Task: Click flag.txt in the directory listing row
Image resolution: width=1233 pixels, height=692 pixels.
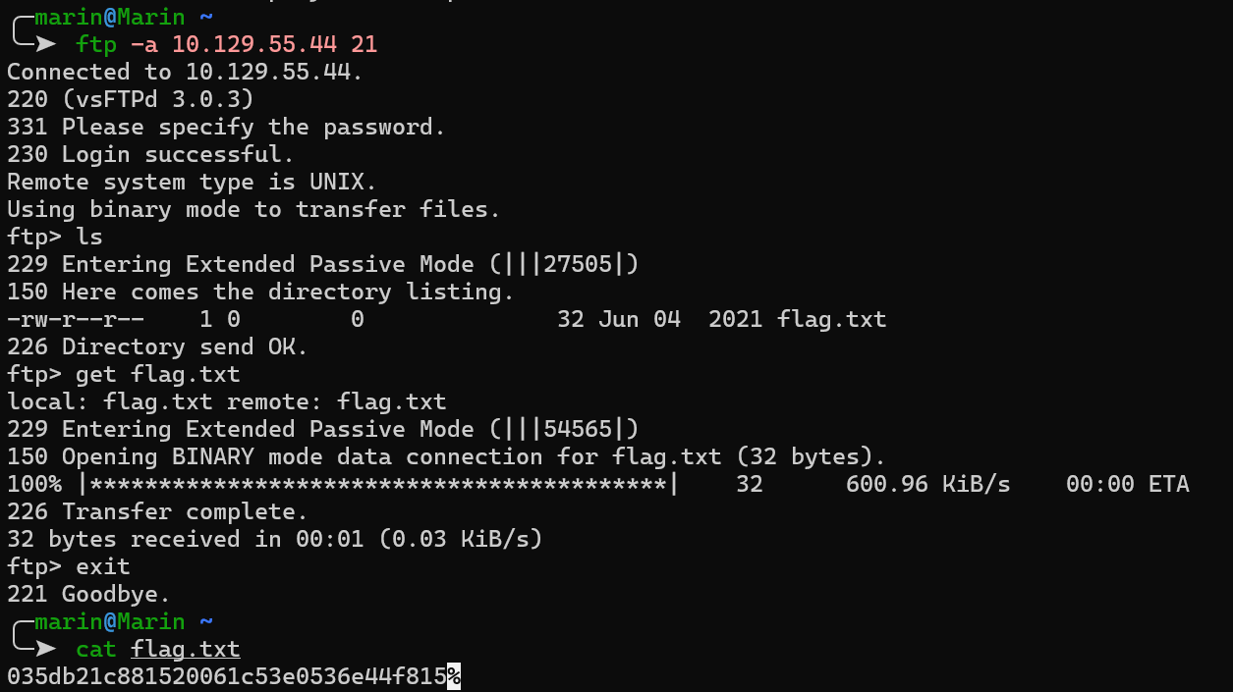Action: point(832,319)
